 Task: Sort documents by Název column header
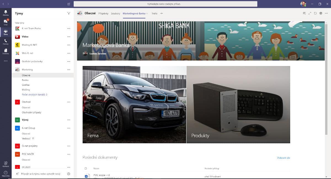click(96, 169)
